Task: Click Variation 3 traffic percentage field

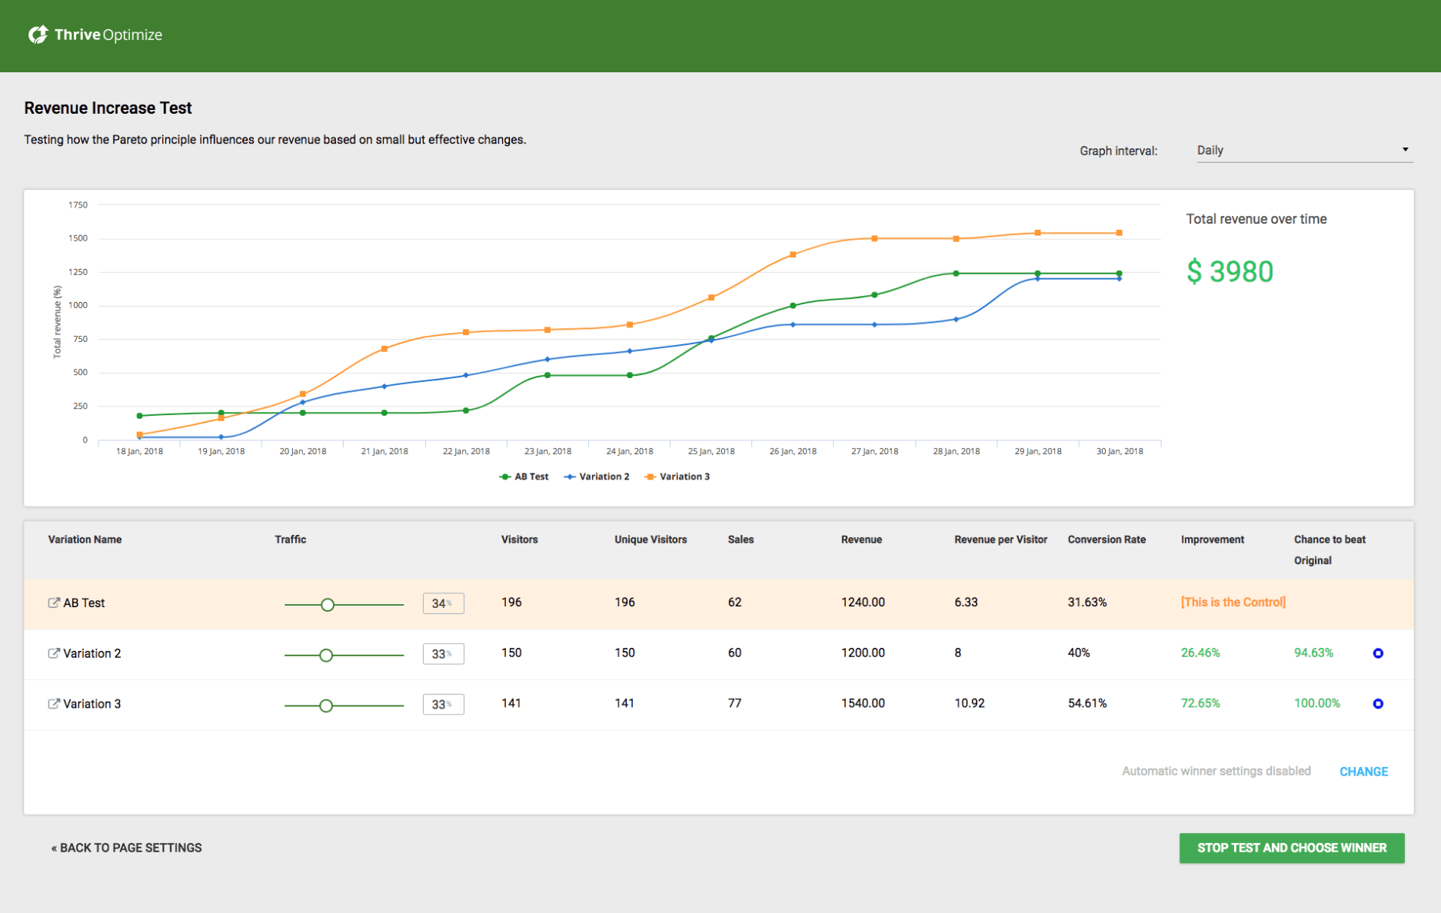Action: pos(443,705)
